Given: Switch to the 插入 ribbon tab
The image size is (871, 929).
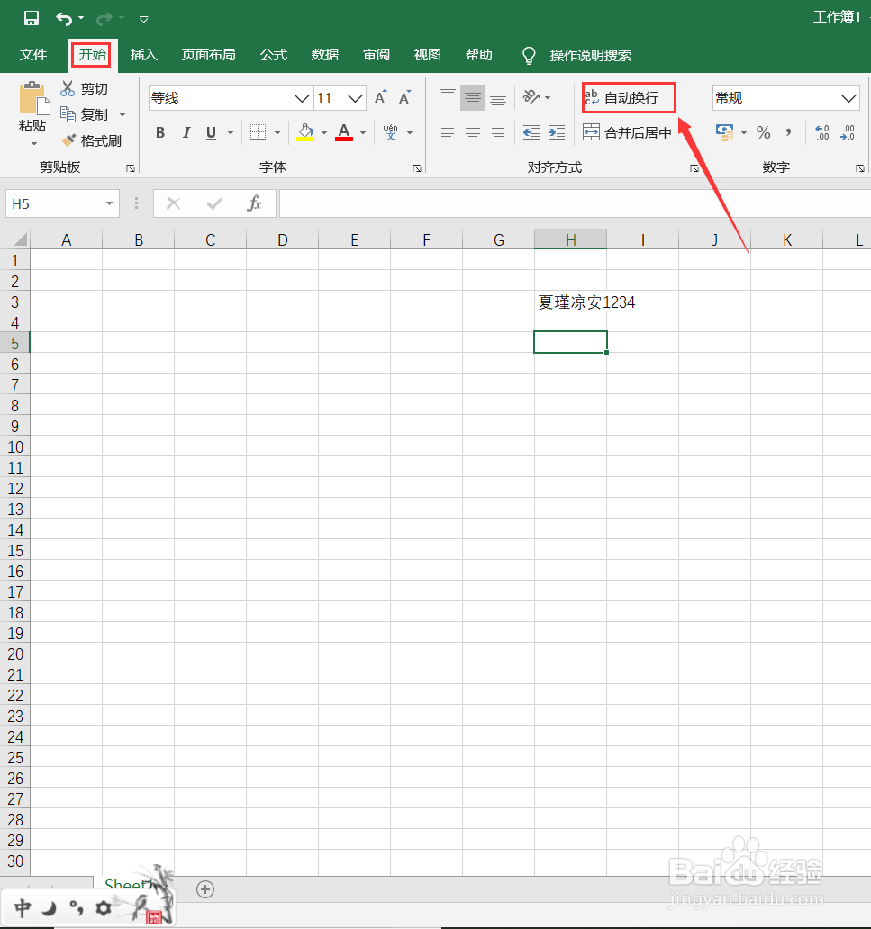Looking at the screenshot, I should pos(143,55).
